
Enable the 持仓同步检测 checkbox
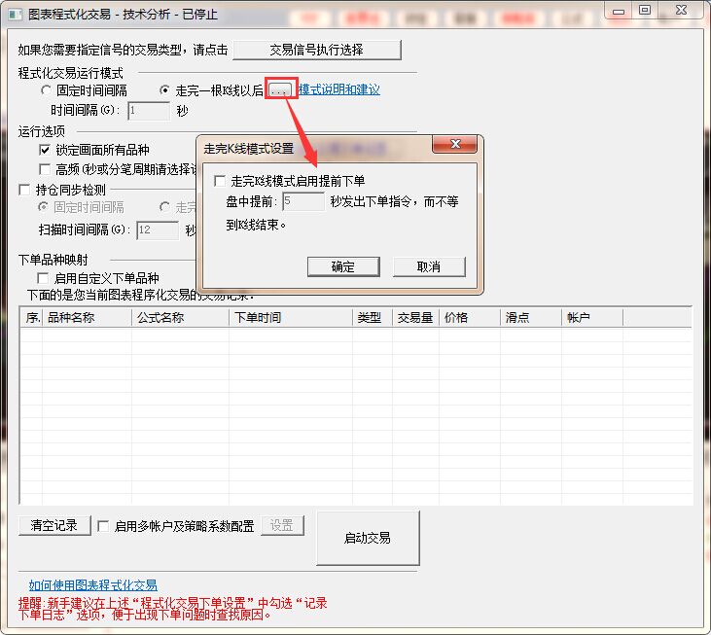(x=26, y=190)
